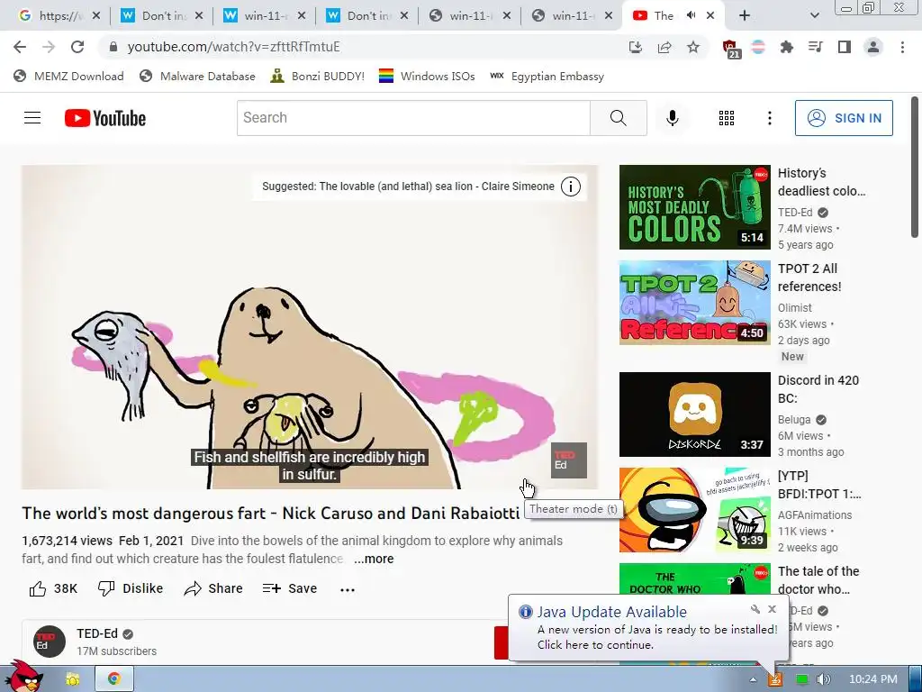This screenshot has width=922, height=692.
Task: Click the TED-Ed watermark on video
Action: pyautogui.click(x=569, y=460)
